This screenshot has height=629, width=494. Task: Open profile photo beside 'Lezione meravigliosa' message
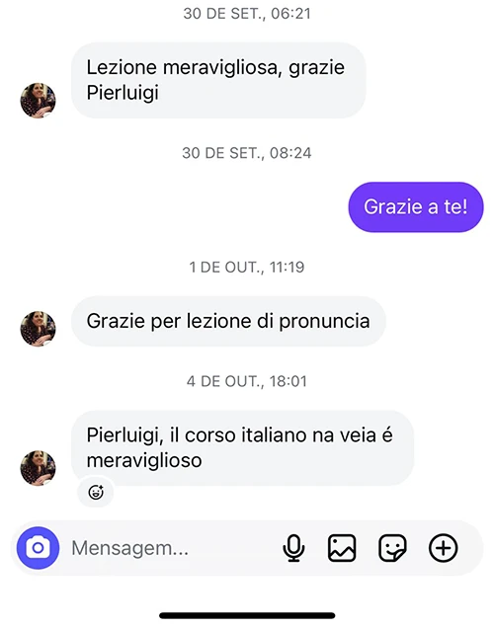coord(39,101)
